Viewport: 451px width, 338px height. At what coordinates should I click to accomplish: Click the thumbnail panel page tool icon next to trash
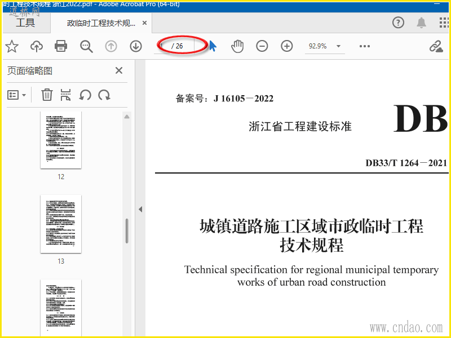click(x=65, y=95)
